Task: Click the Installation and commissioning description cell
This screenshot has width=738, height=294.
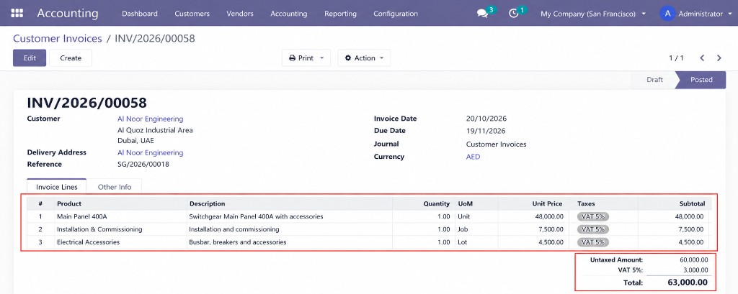Action: point(234,229)
